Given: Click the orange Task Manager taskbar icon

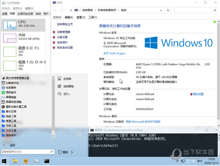Looking at the screenshot, I should pyautogui.click(x=26, y=161).
